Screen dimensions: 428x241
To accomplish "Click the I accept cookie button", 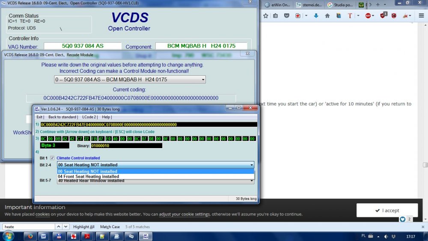I will click(387, 211).
